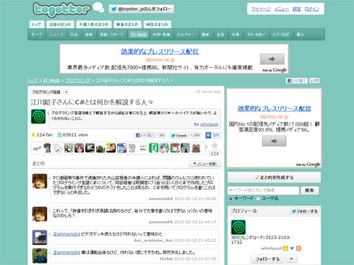Select the すべて category
Screen dimensions: 354x265
coord(37,35)
